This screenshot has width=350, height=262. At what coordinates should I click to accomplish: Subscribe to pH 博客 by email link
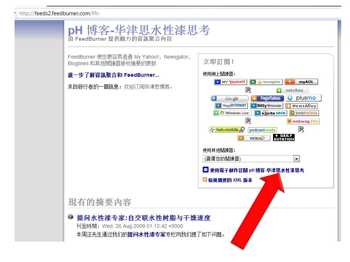click(x=257, y=170)
